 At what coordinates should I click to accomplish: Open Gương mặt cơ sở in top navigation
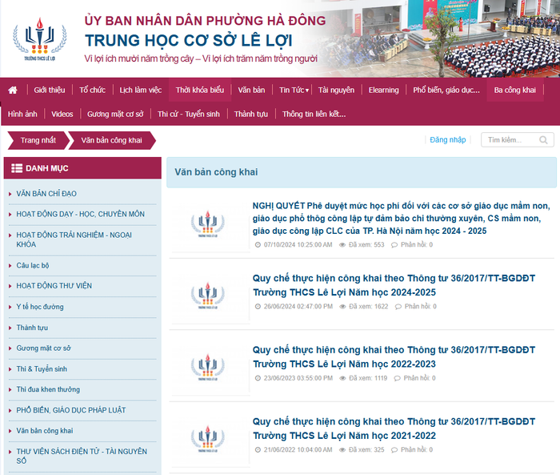(115, 114)
